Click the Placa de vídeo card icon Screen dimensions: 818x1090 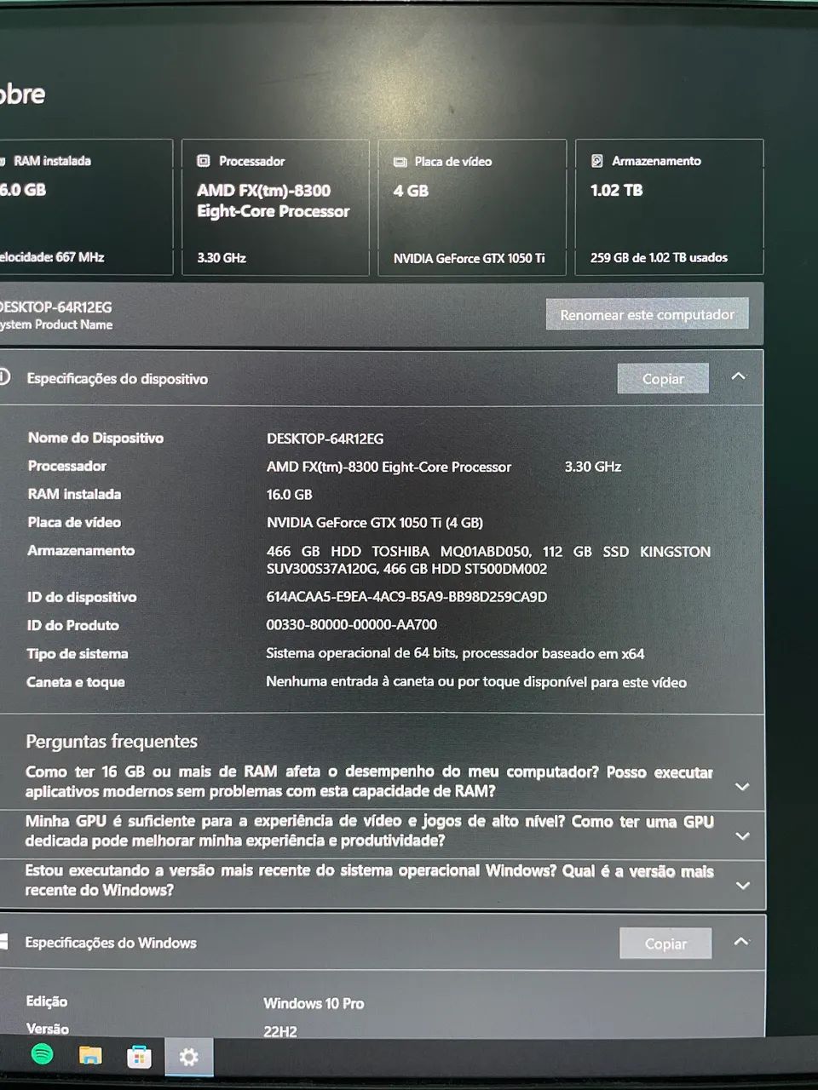(x=400, y=162)
